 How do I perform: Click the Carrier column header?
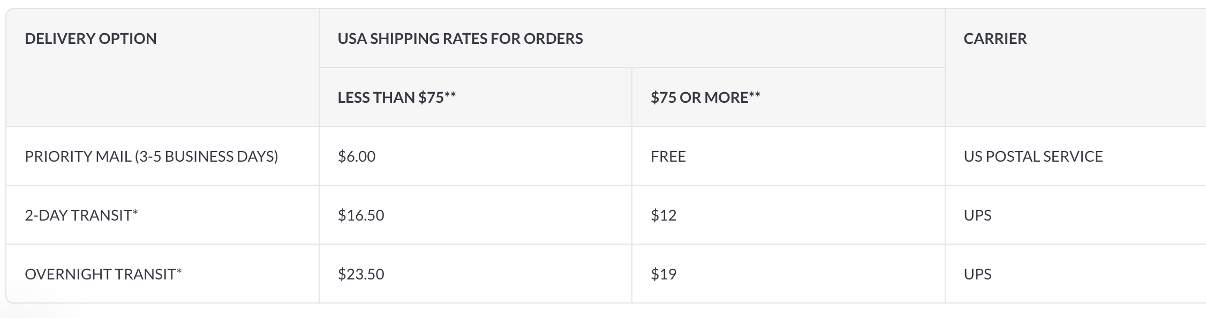(x=995, y=39)
